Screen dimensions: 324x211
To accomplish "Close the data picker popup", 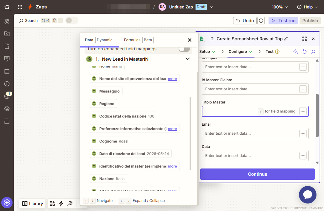I will (190, 40).
